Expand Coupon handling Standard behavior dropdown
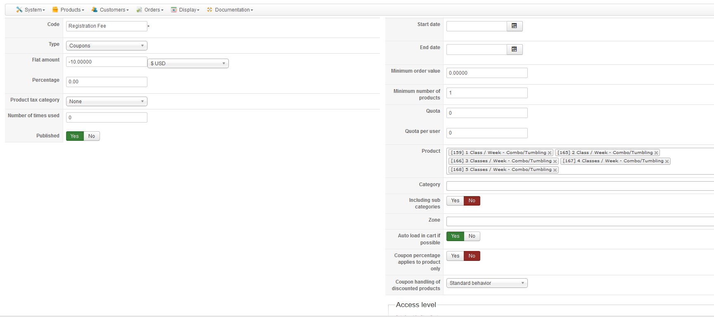Screen dimensions: 714x317 click(x=487, y=283)
